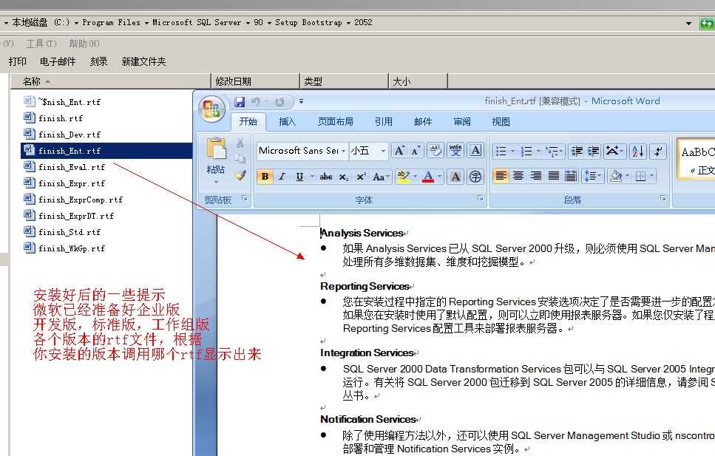Switch to the 页面布局 ribbon tab
The image size is (715, 456).
[336, 122]
